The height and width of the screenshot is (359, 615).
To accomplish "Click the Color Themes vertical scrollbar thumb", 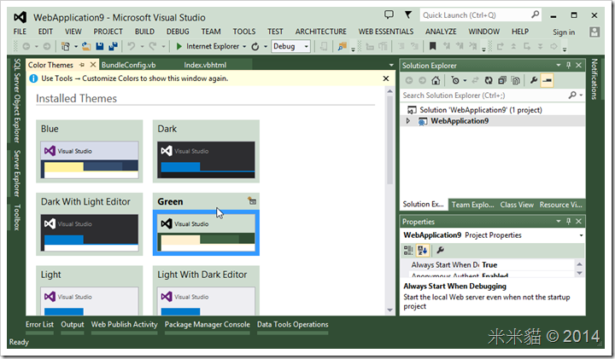I will [x=389, y=139].
